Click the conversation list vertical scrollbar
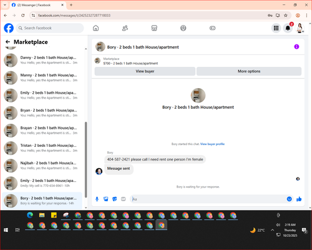 click(86, 159)
